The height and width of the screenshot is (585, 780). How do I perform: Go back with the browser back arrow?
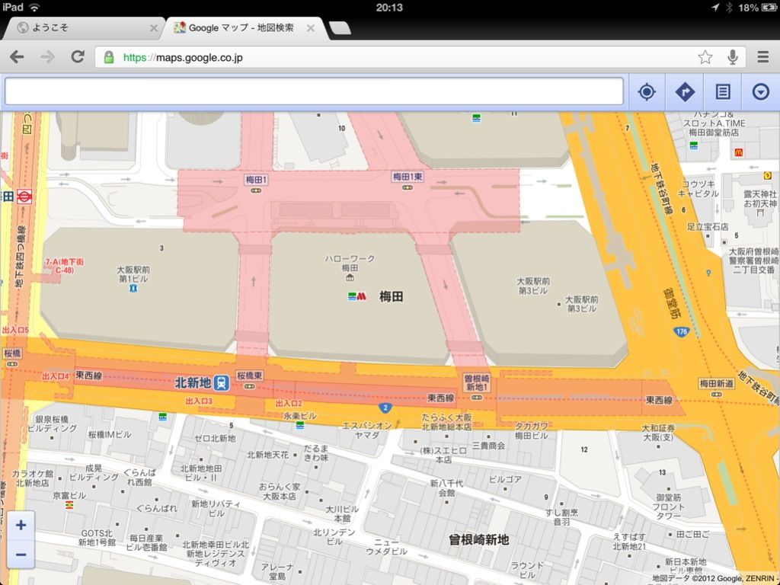click(x=17, y=57)
